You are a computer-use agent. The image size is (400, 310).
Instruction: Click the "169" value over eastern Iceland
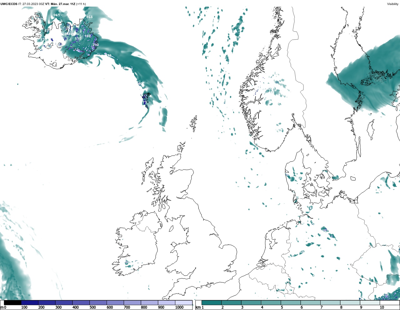87,36
